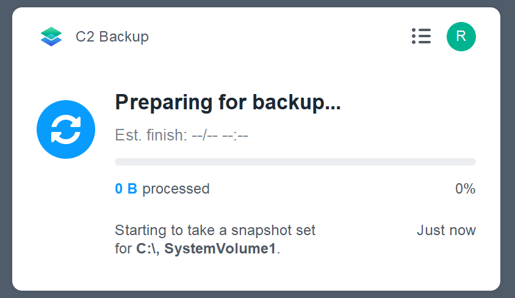The width and height of the screenshot is (515, 298).
Task: Click the word processed beside 0 B
Action: coord(176,189)
